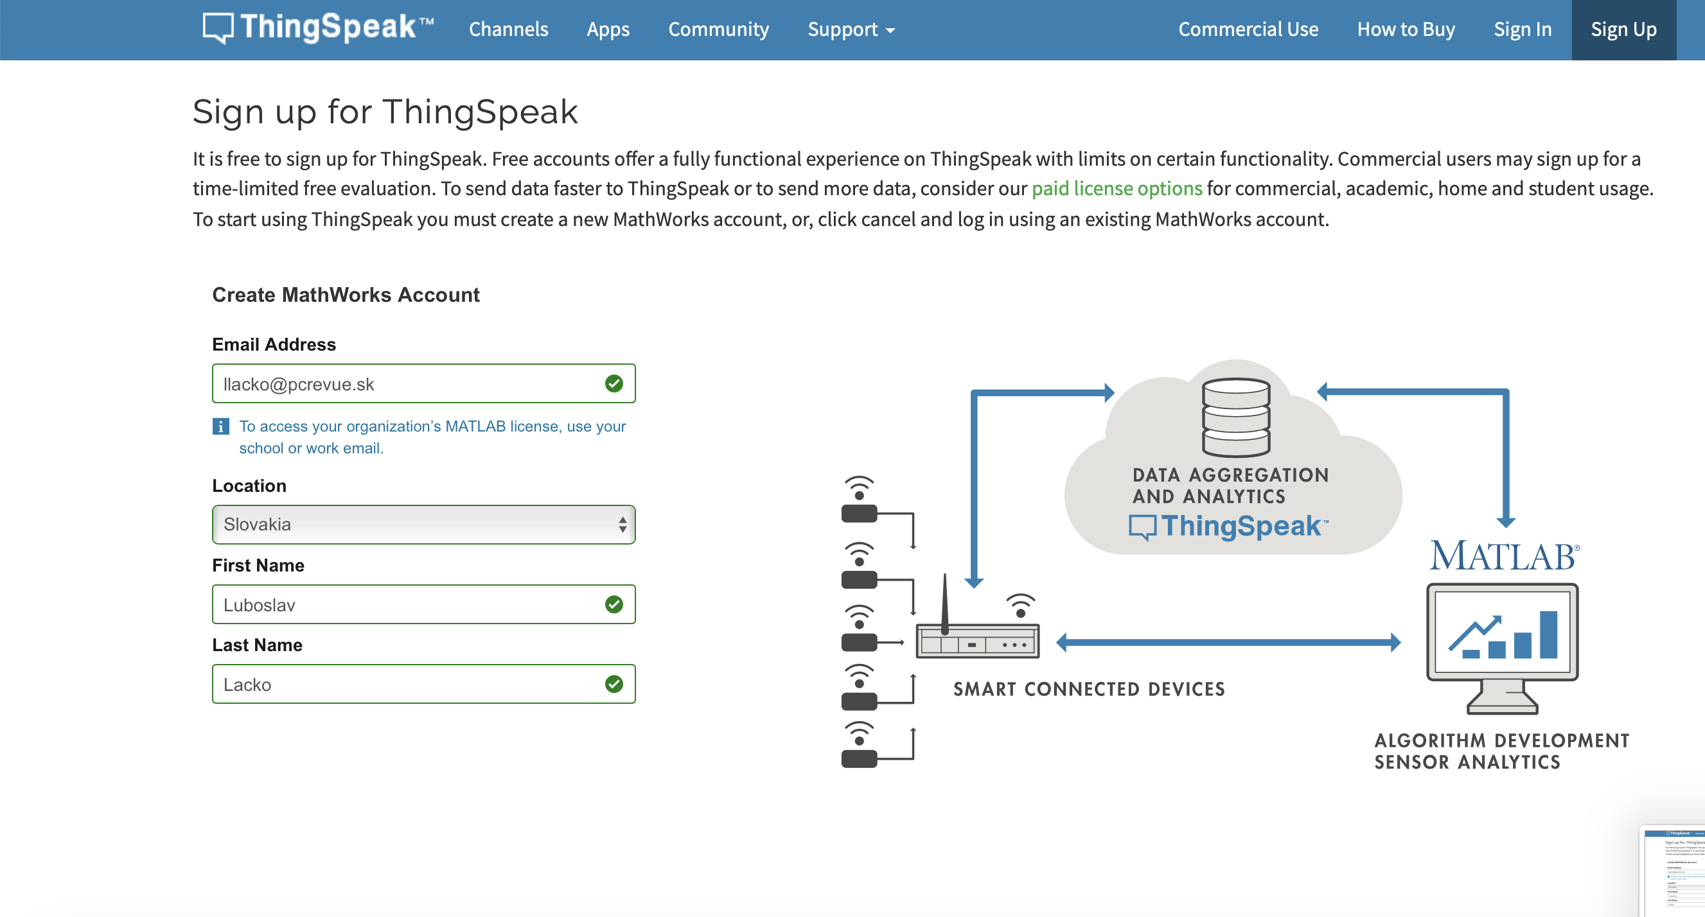
Task: Expand the Support menu
Action: 851,30
